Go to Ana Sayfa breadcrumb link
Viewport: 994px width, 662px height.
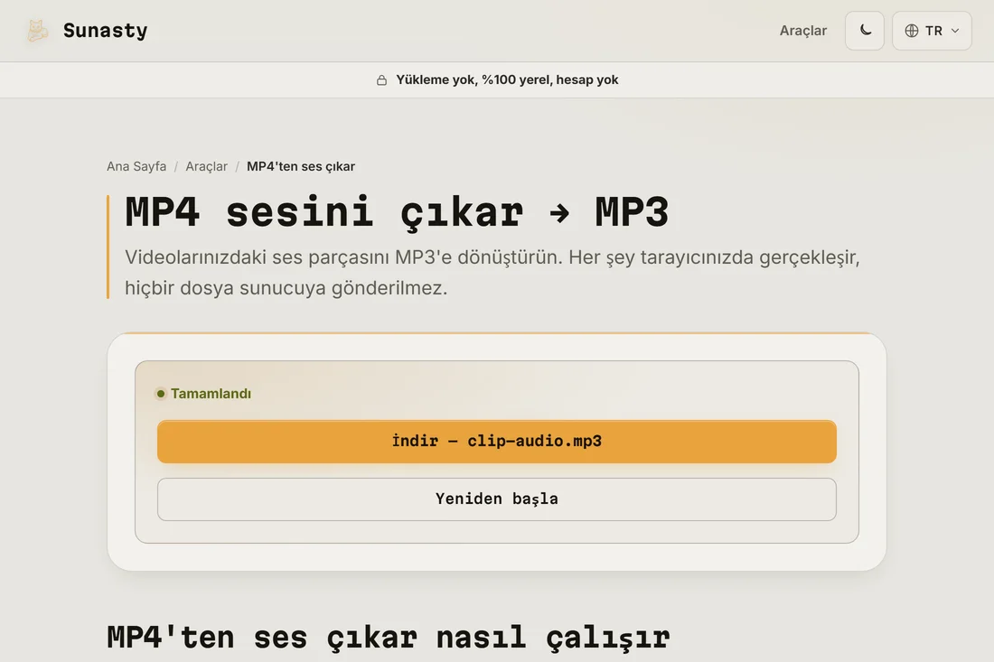[136, 166]
